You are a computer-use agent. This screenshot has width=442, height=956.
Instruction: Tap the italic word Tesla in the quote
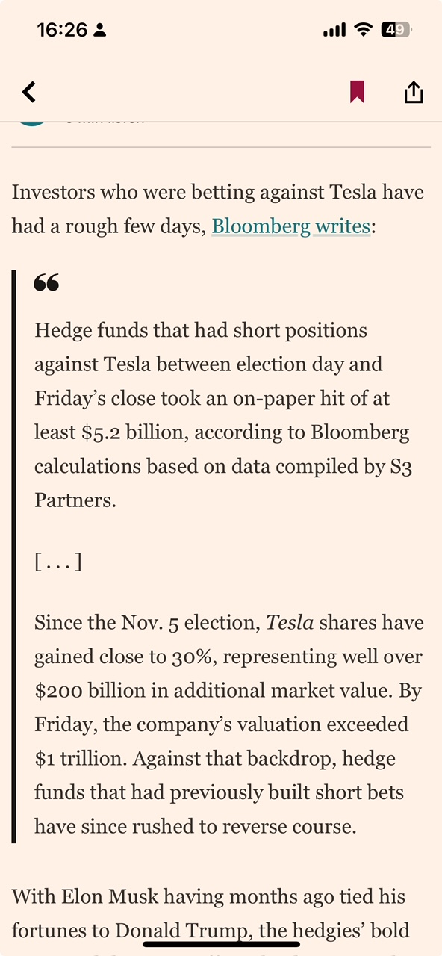click(290, 622)
